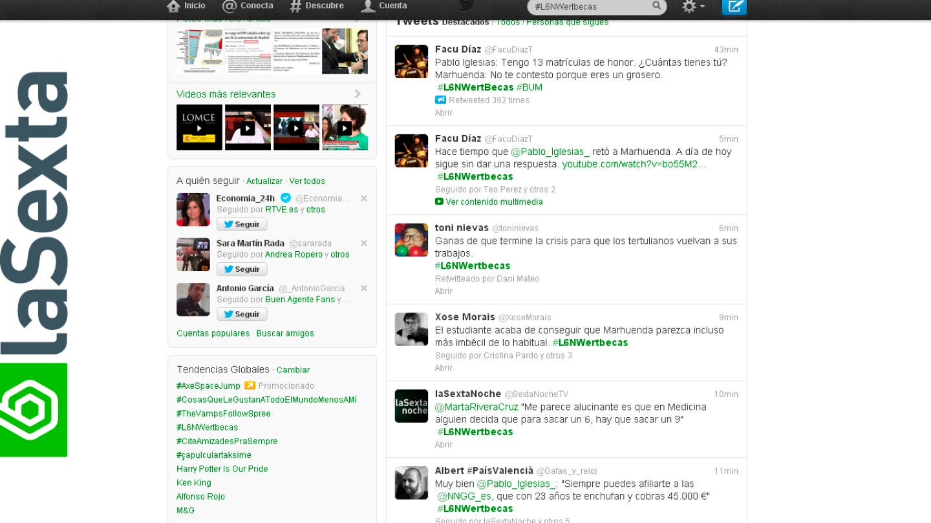Follow Sara Martín Rada with Seguir button
This screenshot has width=931, height=523.
tap(242, 269)
